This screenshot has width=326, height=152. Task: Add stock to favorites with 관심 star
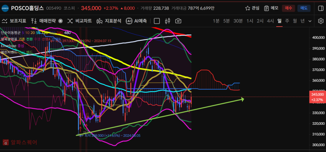(x=252, y=8)
